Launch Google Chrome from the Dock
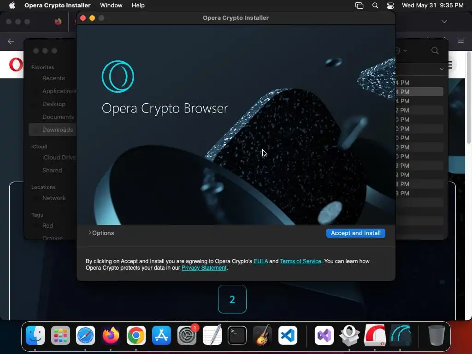This screenshot has height=354, width=472. [x=136, y=335]
